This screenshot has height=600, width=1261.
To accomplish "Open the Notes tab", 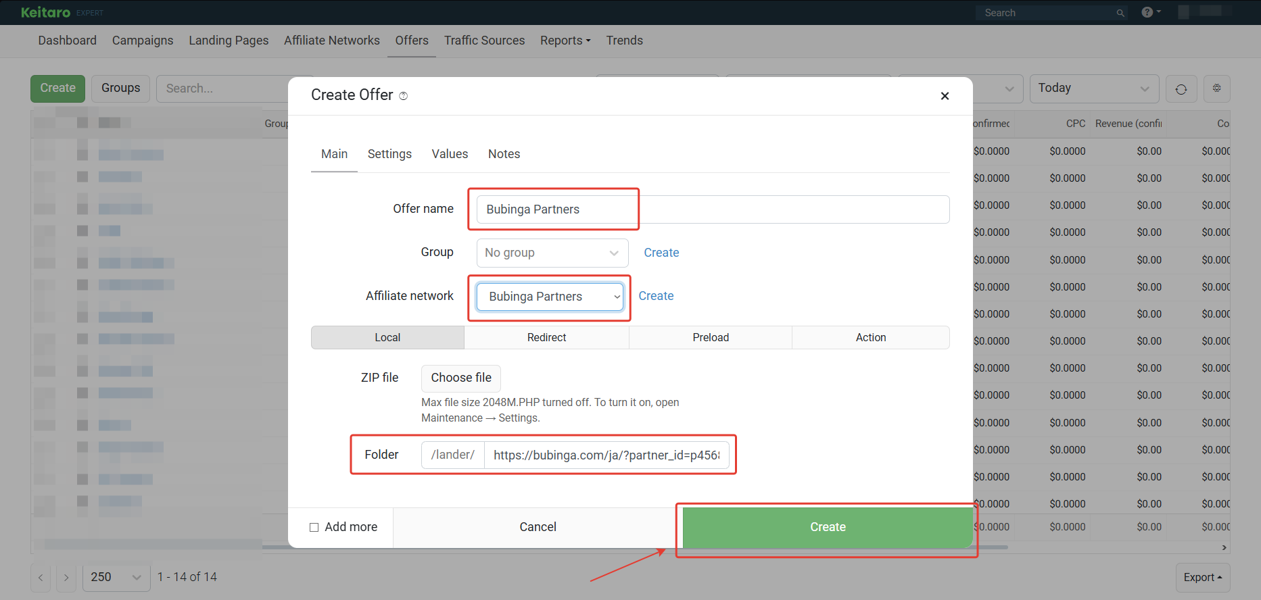I will 504,154.
